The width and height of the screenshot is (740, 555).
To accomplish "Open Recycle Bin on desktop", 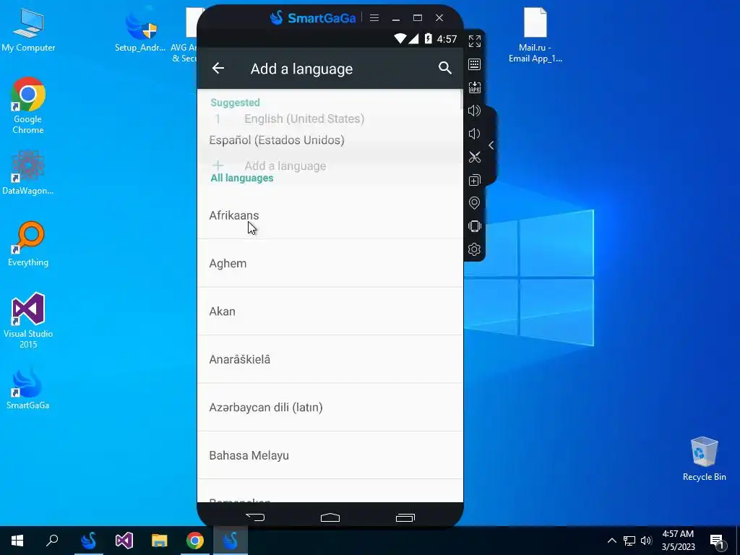I will pos(704,459).
